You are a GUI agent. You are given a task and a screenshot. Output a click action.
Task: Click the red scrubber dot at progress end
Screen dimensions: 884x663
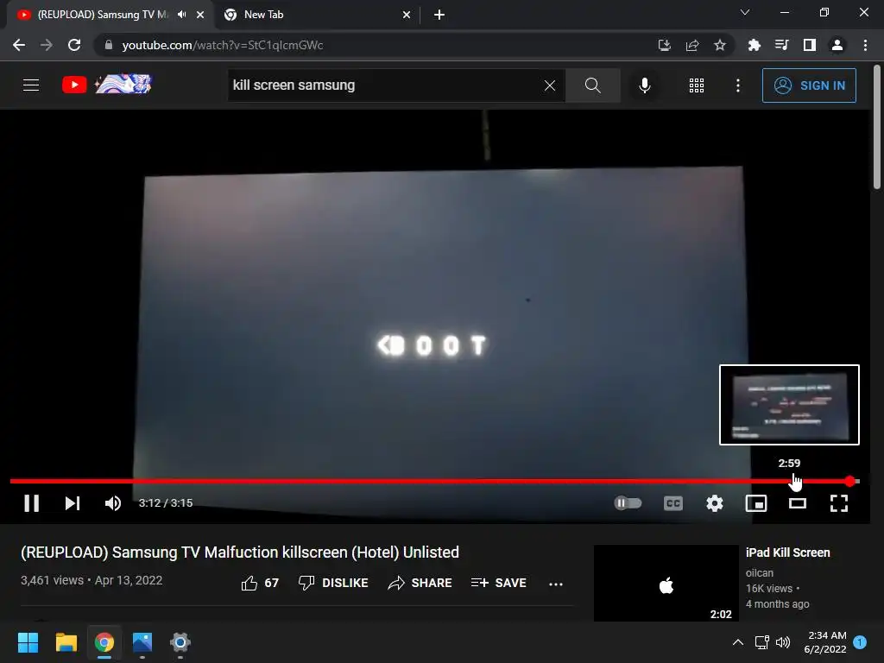click(x=849, y=481)
